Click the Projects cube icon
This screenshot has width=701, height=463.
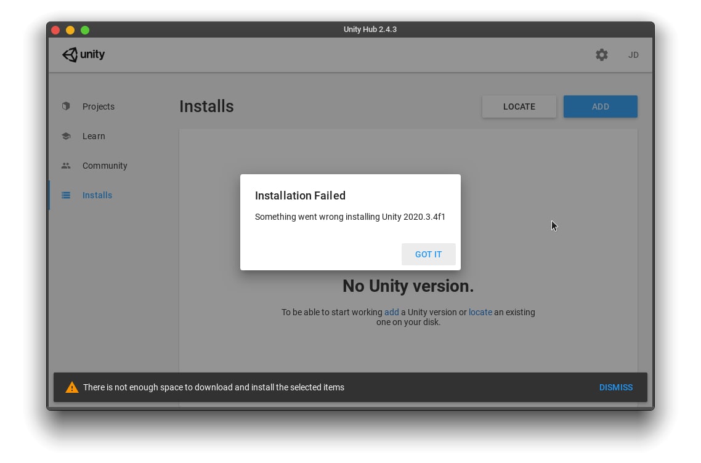coord(66,107)
